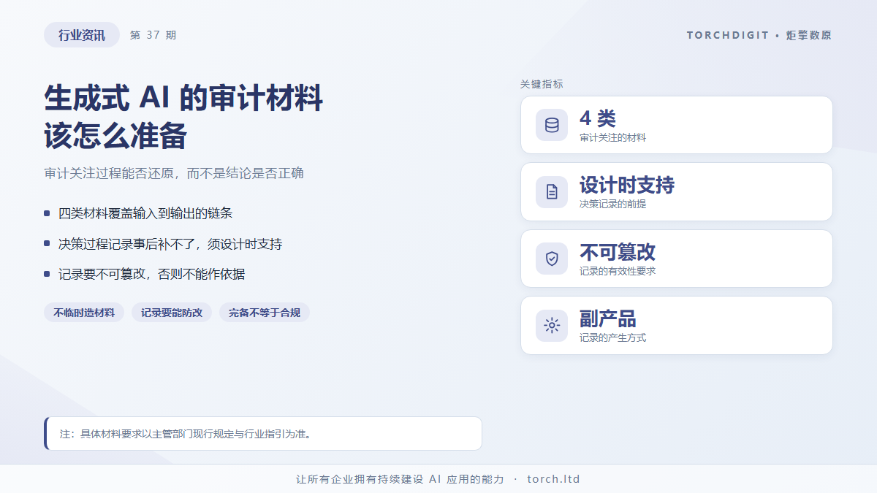Viewport: 877px width, 493px height.
Task: Click TORCHDIGIT • 炬擎数原 brand text
Action: pos(759,35)
